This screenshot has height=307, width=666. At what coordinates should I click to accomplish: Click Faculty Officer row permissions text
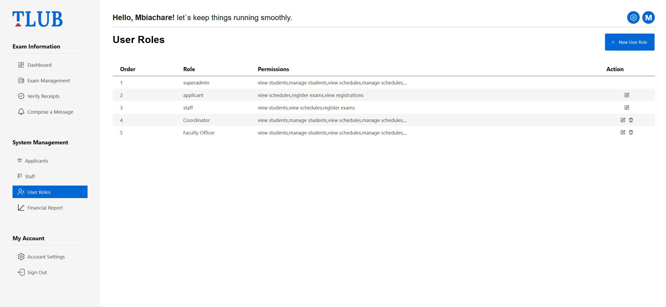(332, 133)
